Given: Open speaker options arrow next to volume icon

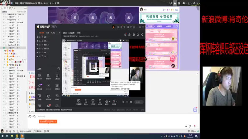Looking at the screenshot, I should click(117, 102).
